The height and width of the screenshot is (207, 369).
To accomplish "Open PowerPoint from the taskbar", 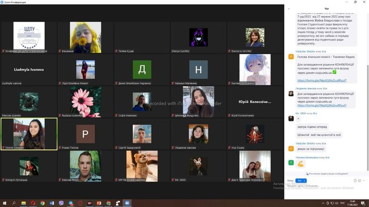I will click(x=99, y=203).
